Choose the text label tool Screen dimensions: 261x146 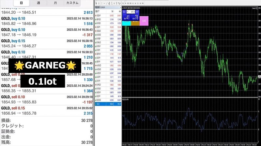[116, 3]
